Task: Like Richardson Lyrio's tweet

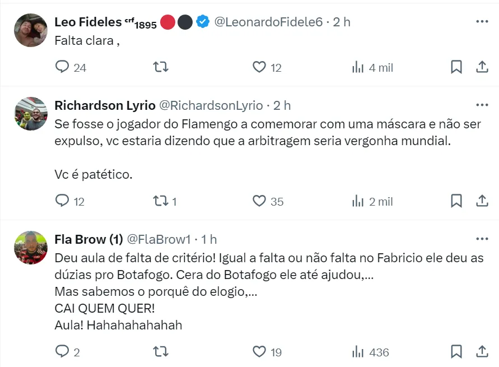Action: pyautogui.click(x=259, y=201)
